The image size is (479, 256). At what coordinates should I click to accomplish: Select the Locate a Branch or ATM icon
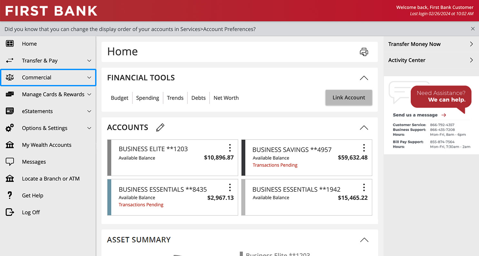[x=10, y=178]
